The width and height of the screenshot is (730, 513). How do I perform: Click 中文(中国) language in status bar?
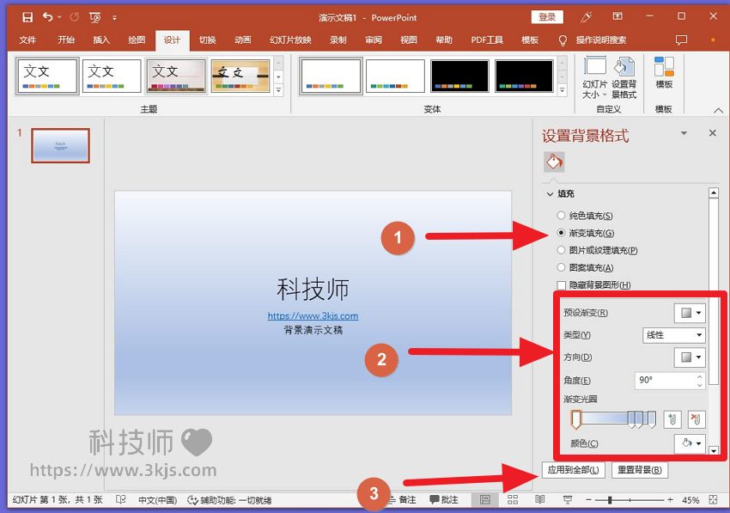157,500
